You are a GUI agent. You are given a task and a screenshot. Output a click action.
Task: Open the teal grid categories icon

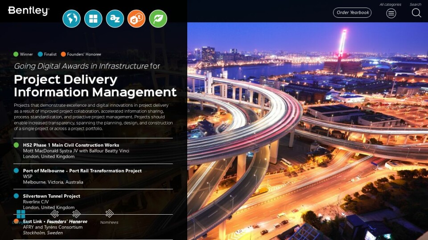point(93,19)
